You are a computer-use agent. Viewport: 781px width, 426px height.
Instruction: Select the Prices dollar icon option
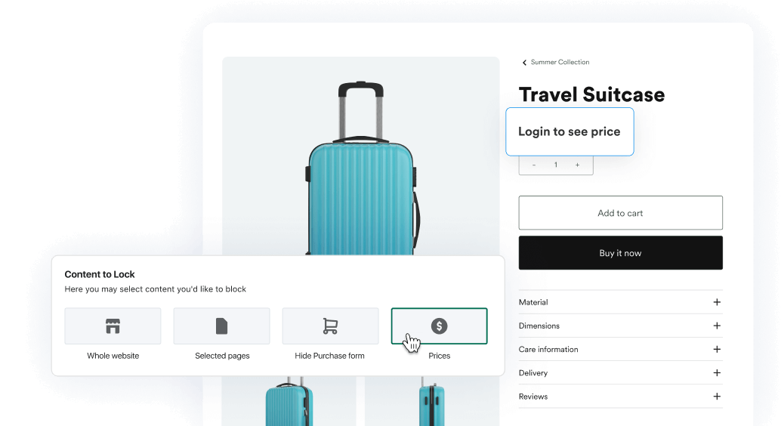(x=439, y=326)
